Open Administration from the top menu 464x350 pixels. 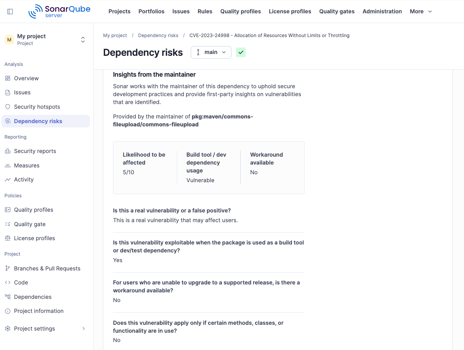[x=382, y=11]
